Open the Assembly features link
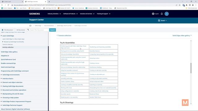The image size is (198, 111). pos(95,51)
